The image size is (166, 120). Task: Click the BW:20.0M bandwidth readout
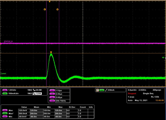pos(37,90)
